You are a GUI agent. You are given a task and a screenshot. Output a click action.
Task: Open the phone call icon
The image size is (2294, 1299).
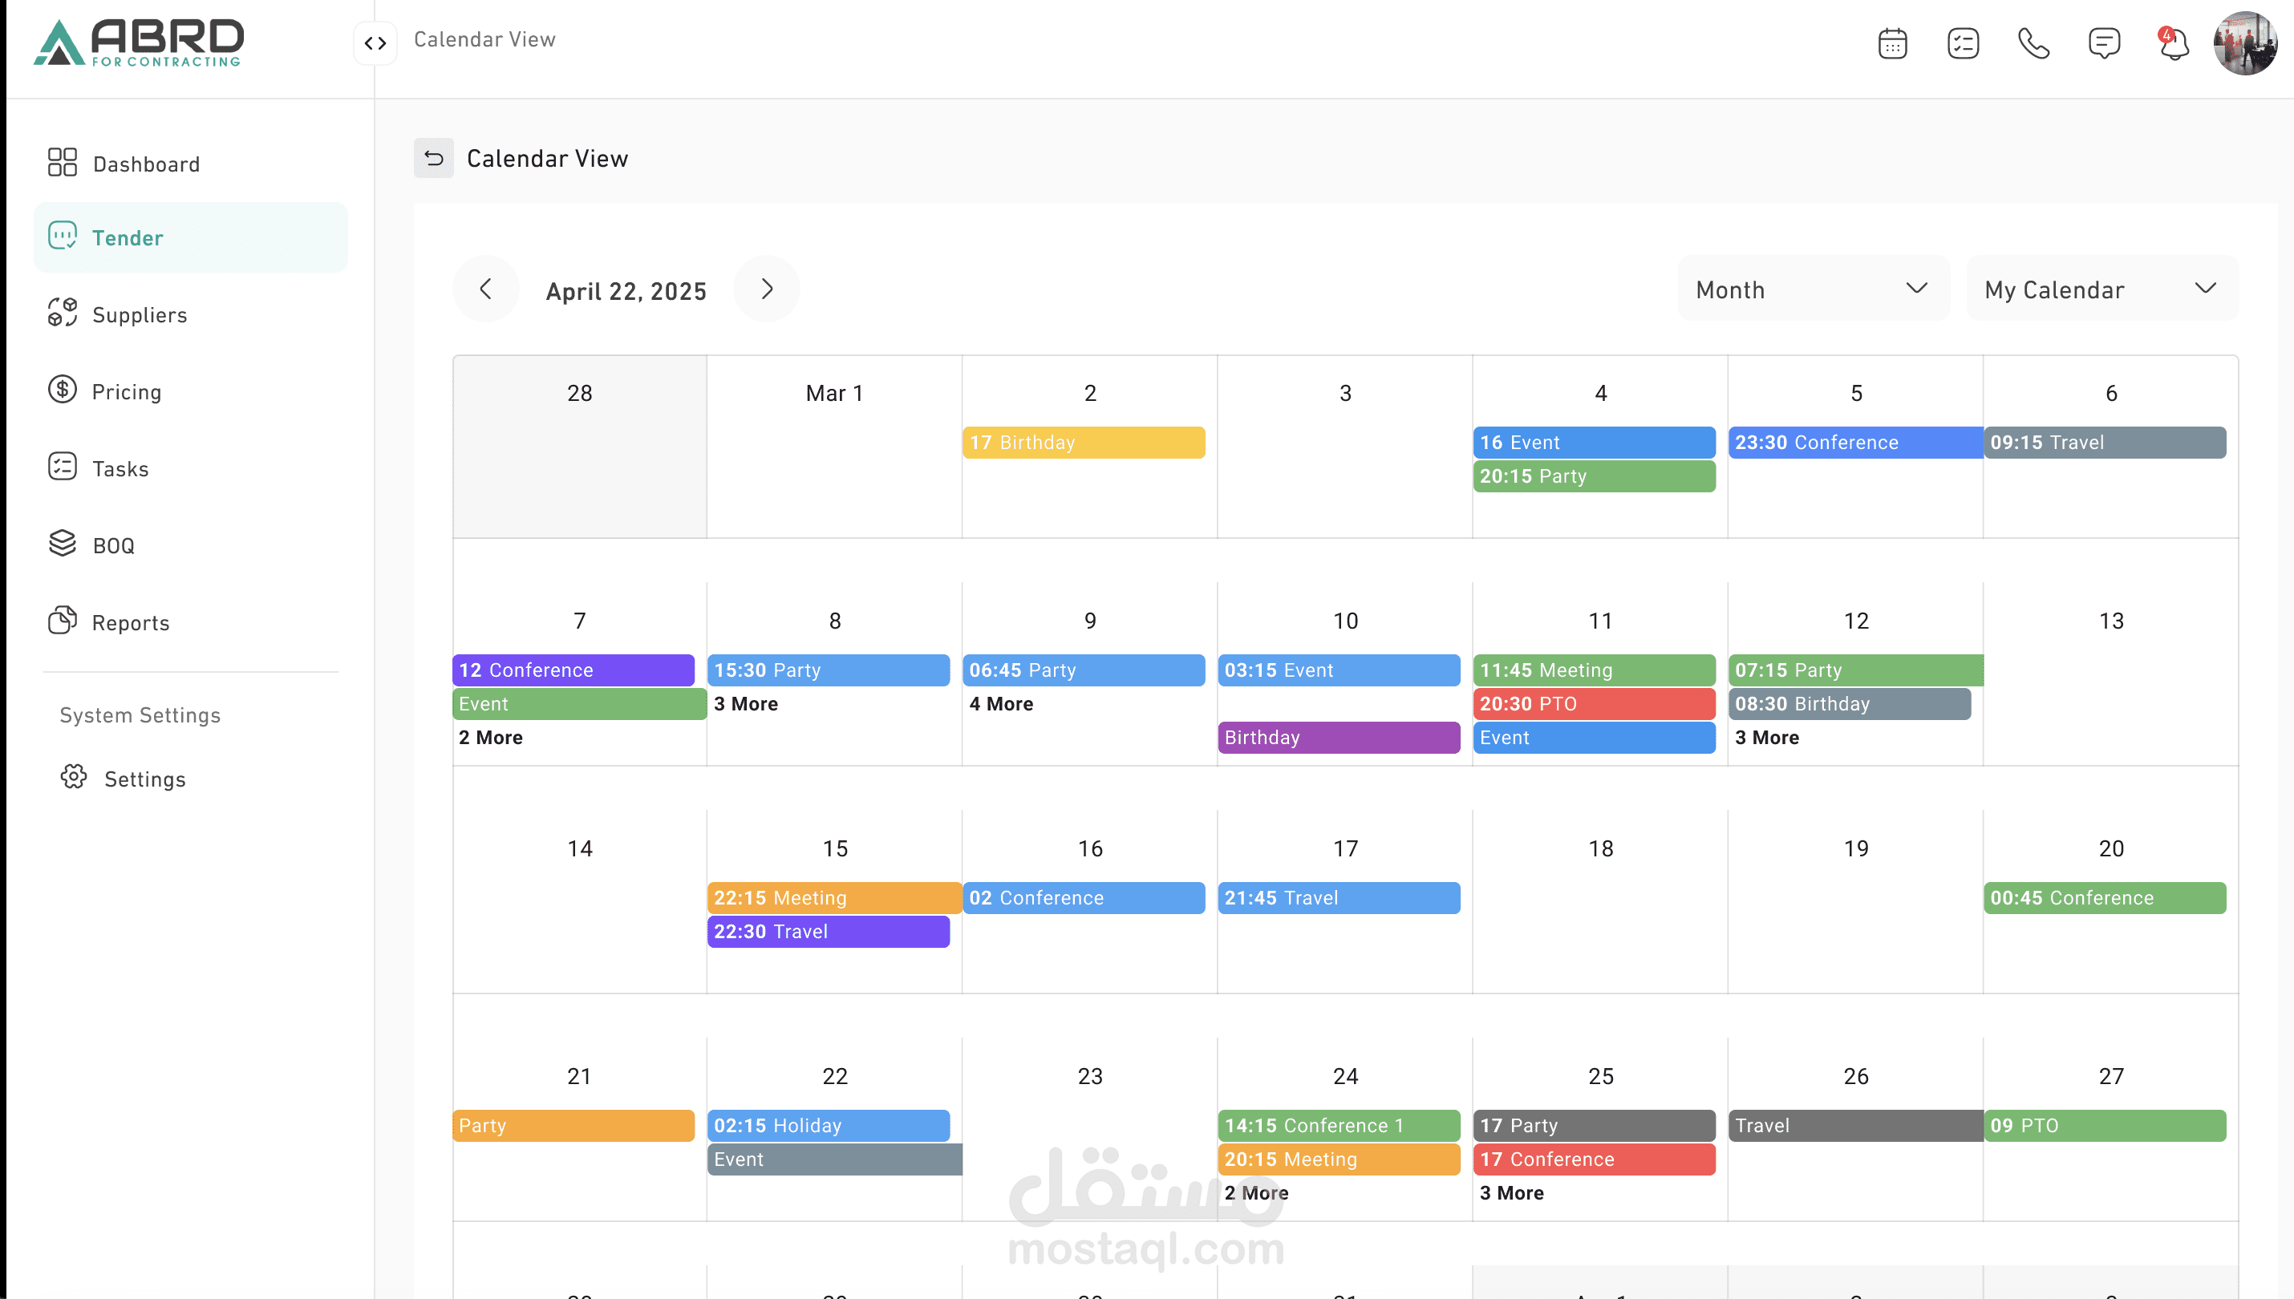point(2033,42)
